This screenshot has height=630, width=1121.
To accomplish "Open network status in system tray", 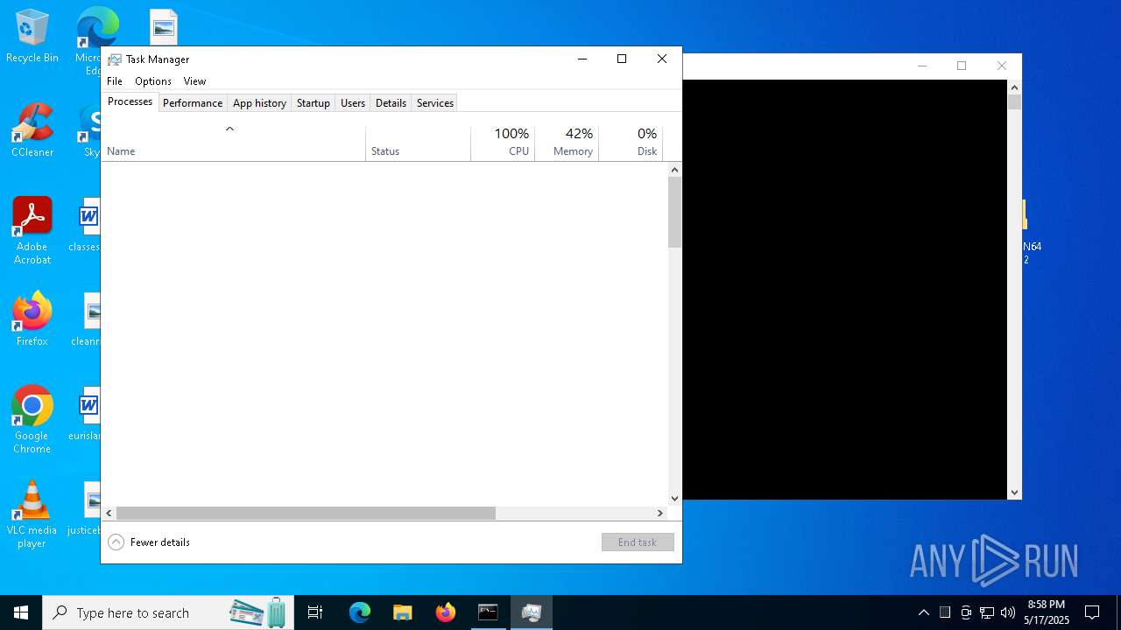I will point(987,612).
